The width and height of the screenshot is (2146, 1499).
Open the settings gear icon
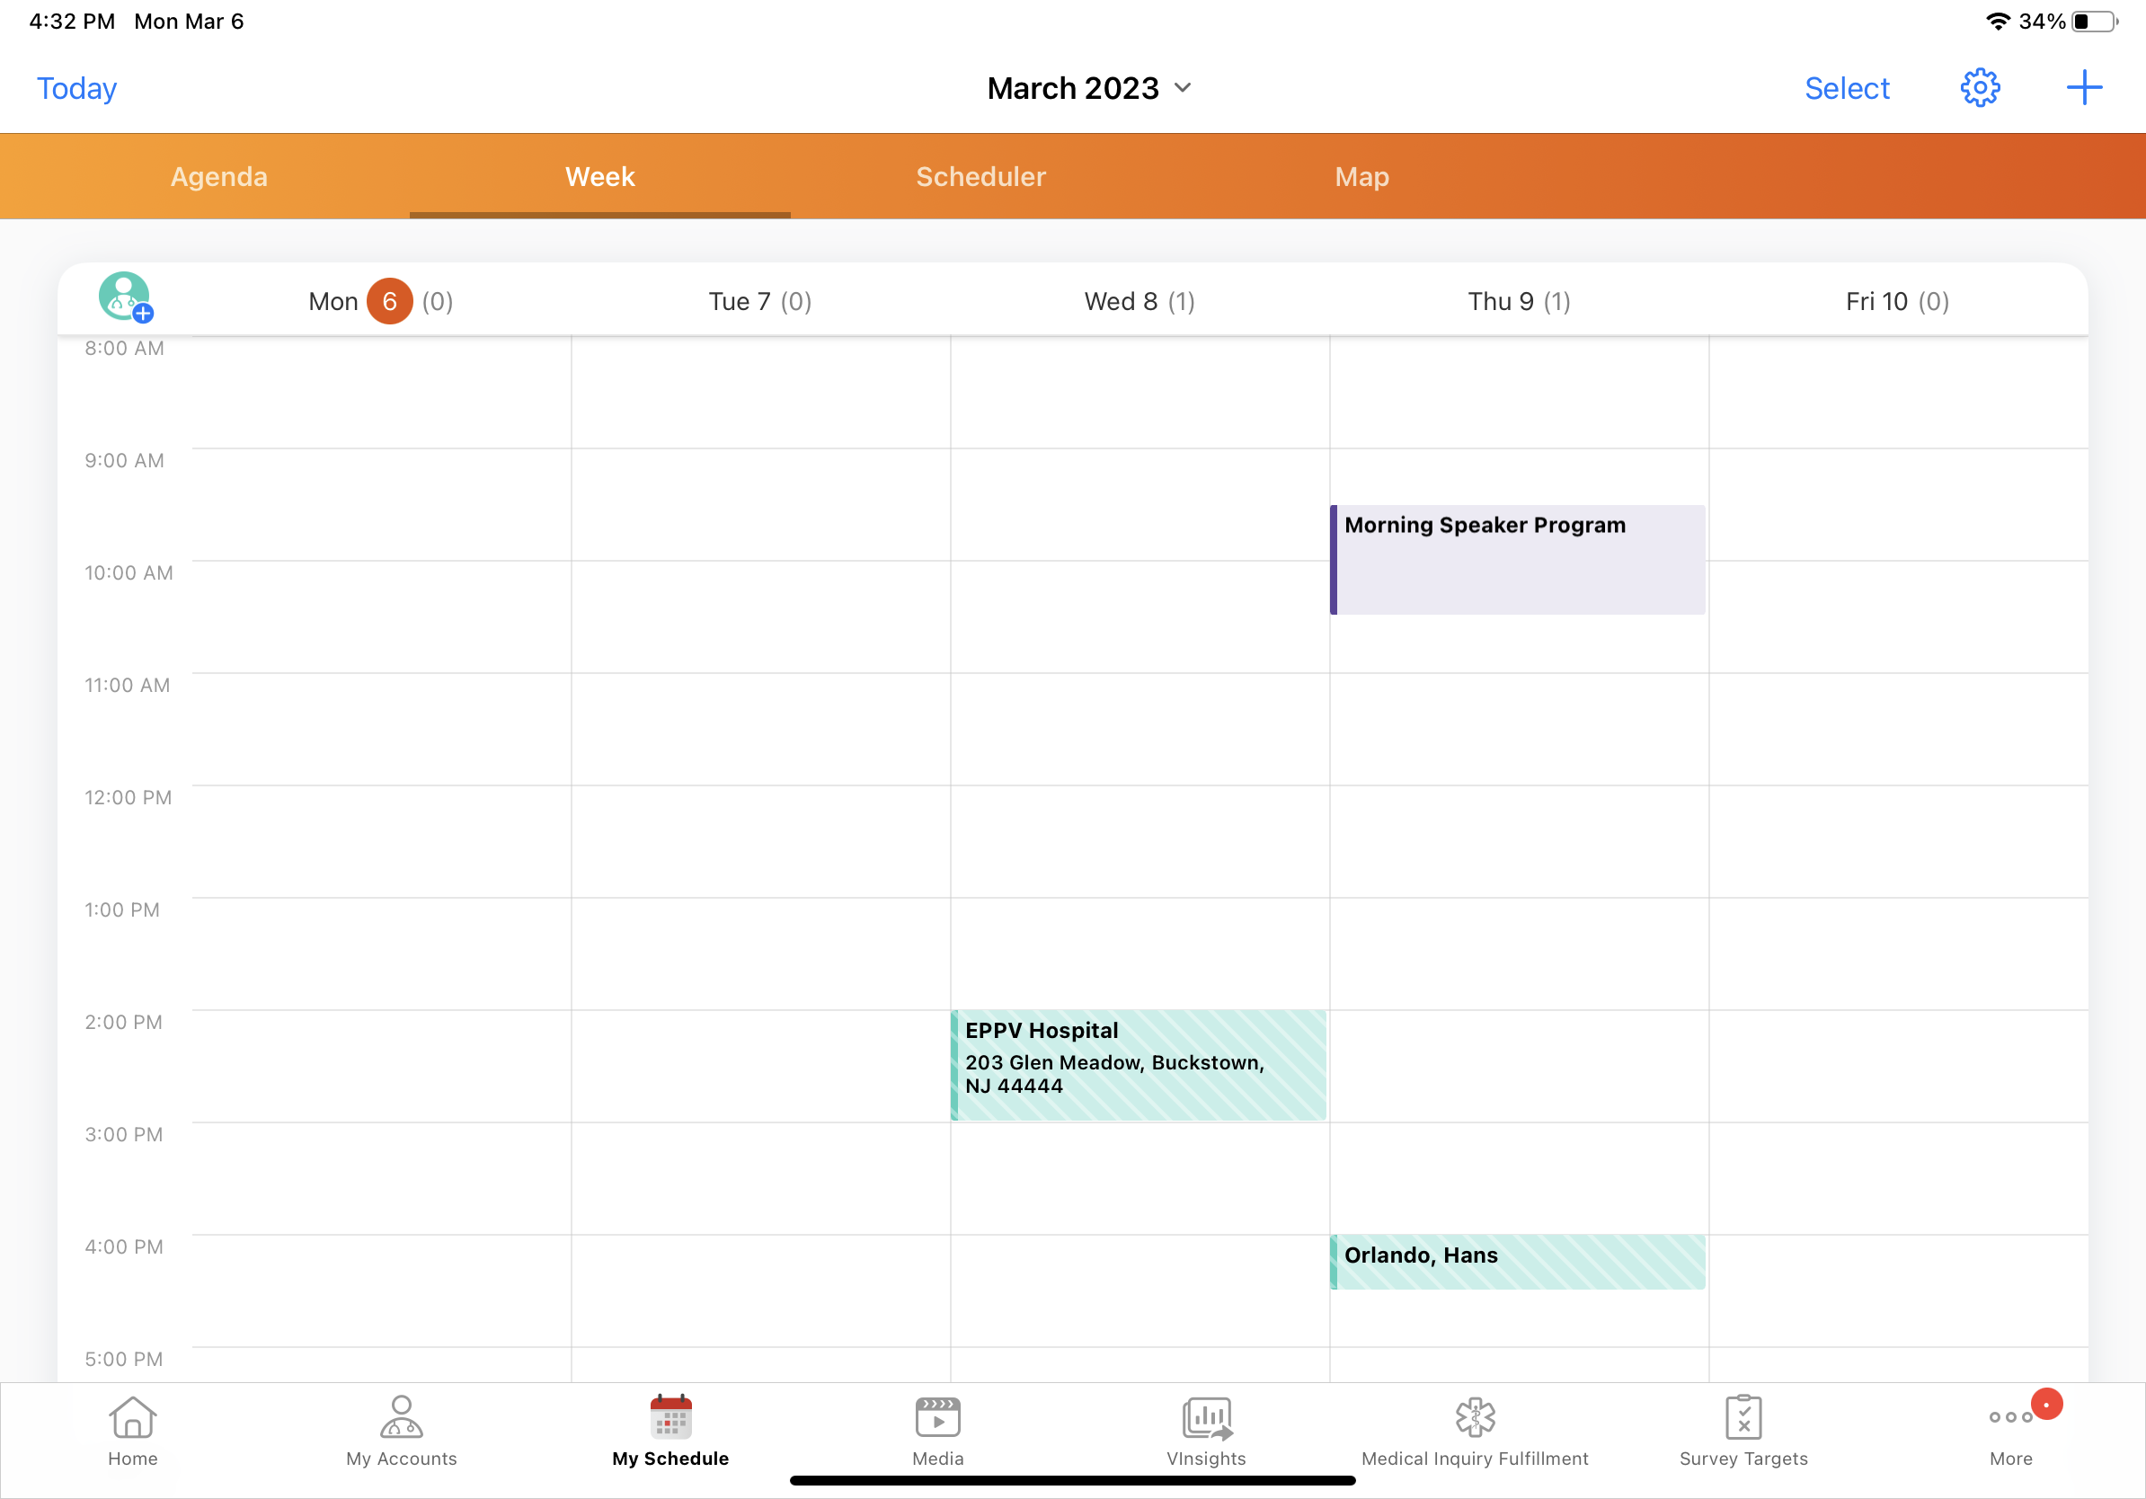point(1979,88)
